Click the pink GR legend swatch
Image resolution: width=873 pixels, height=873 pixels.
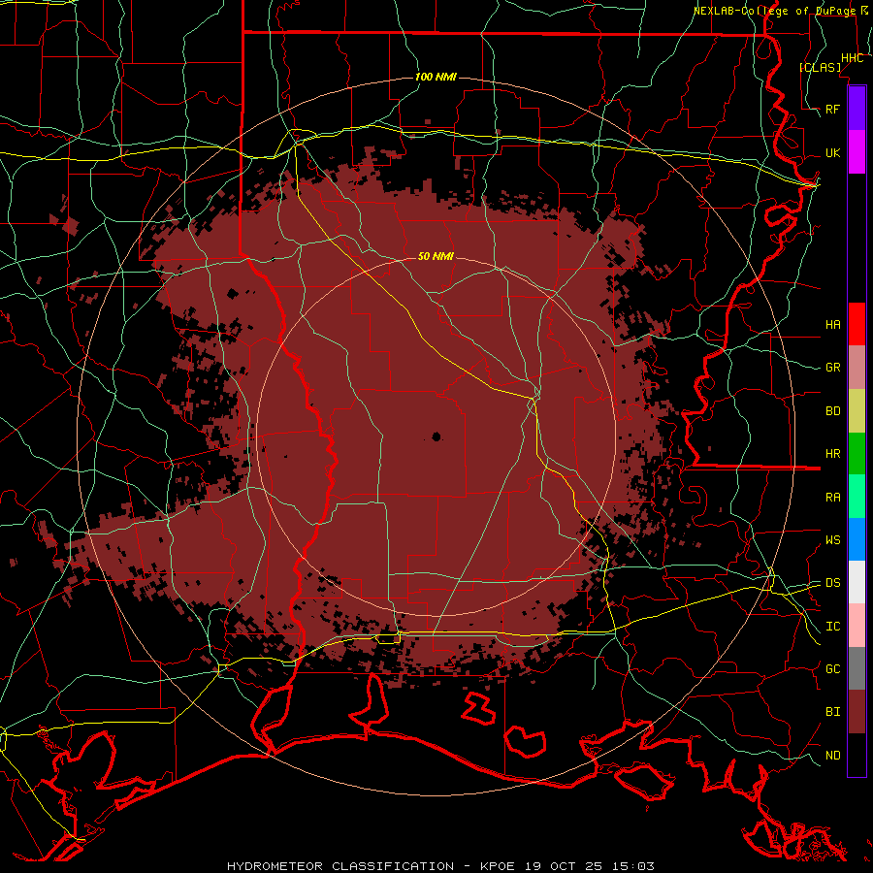click(857, 368)
